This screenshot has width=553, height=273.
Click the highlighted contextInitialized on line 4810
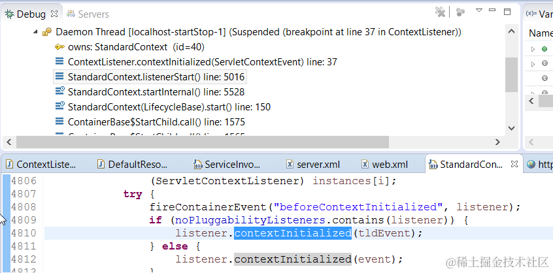click(293, 233)
